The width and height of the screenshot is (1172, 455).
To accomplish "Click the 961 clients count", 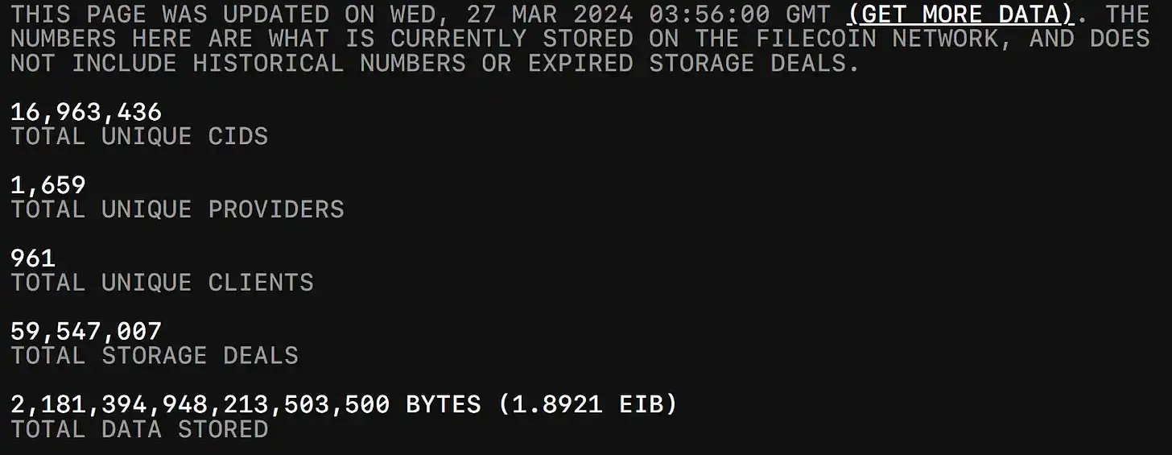I will (x=33, y=259).
